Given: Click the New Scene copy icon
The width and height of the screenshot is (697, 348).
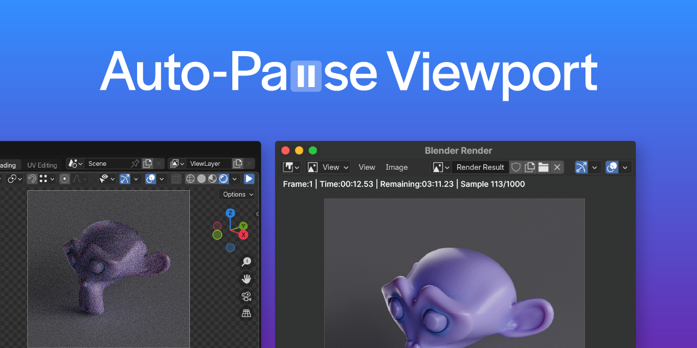Looking at the screenshot, I should point(148,164).
